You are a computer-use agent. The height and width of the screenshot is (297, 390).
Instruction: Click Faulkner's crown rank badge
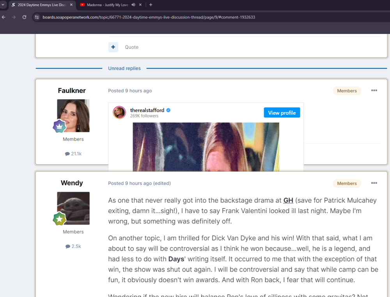(59, 126)
